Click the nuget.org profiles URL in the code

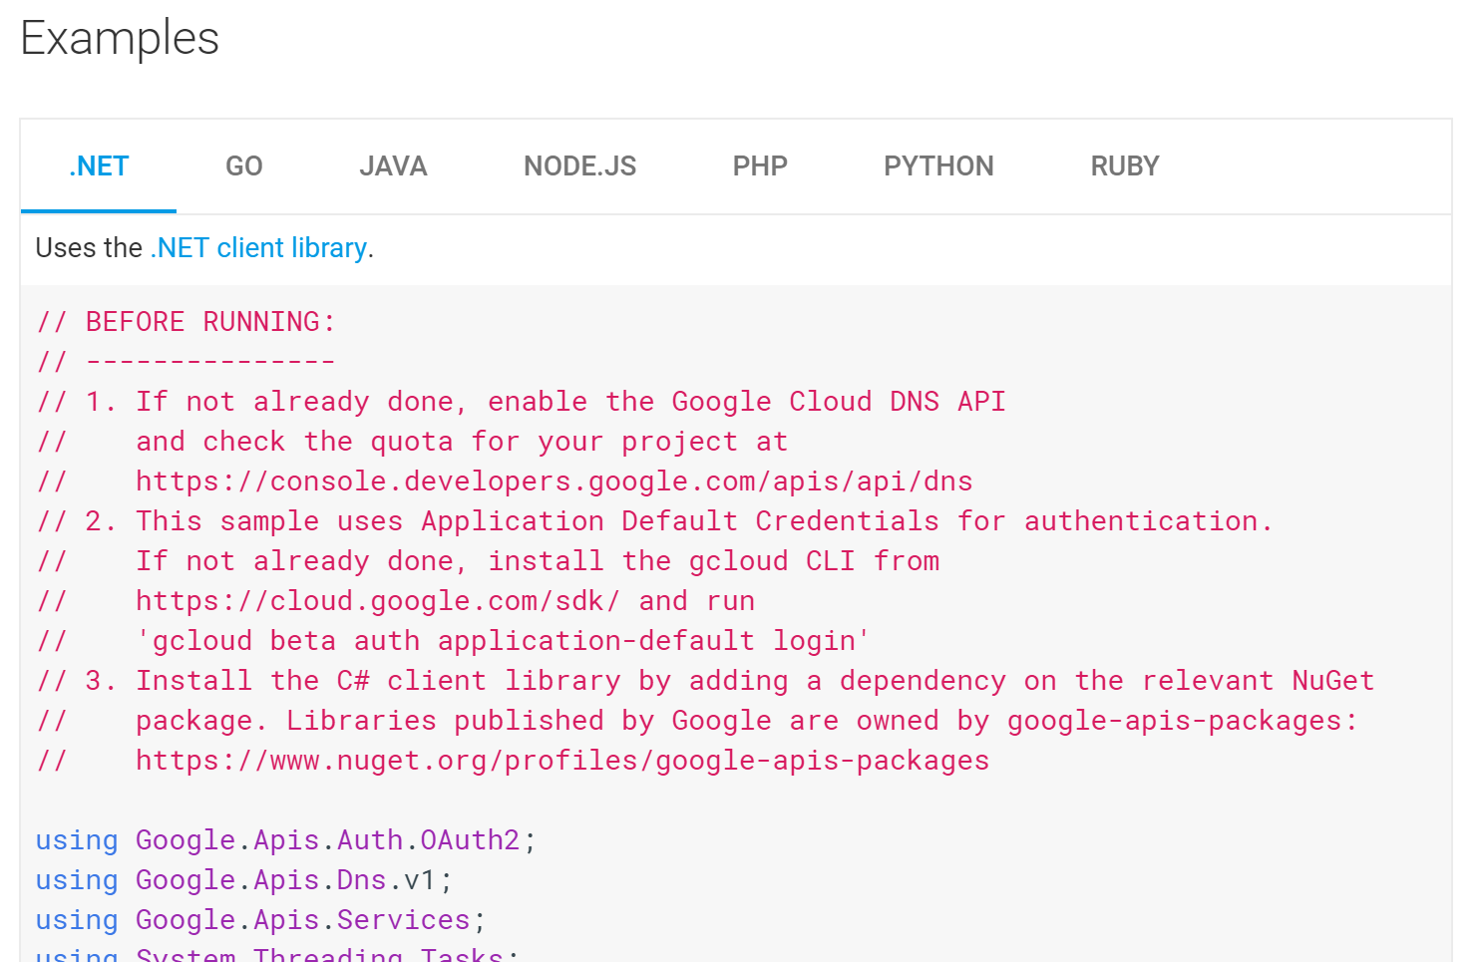pos(562,761)
